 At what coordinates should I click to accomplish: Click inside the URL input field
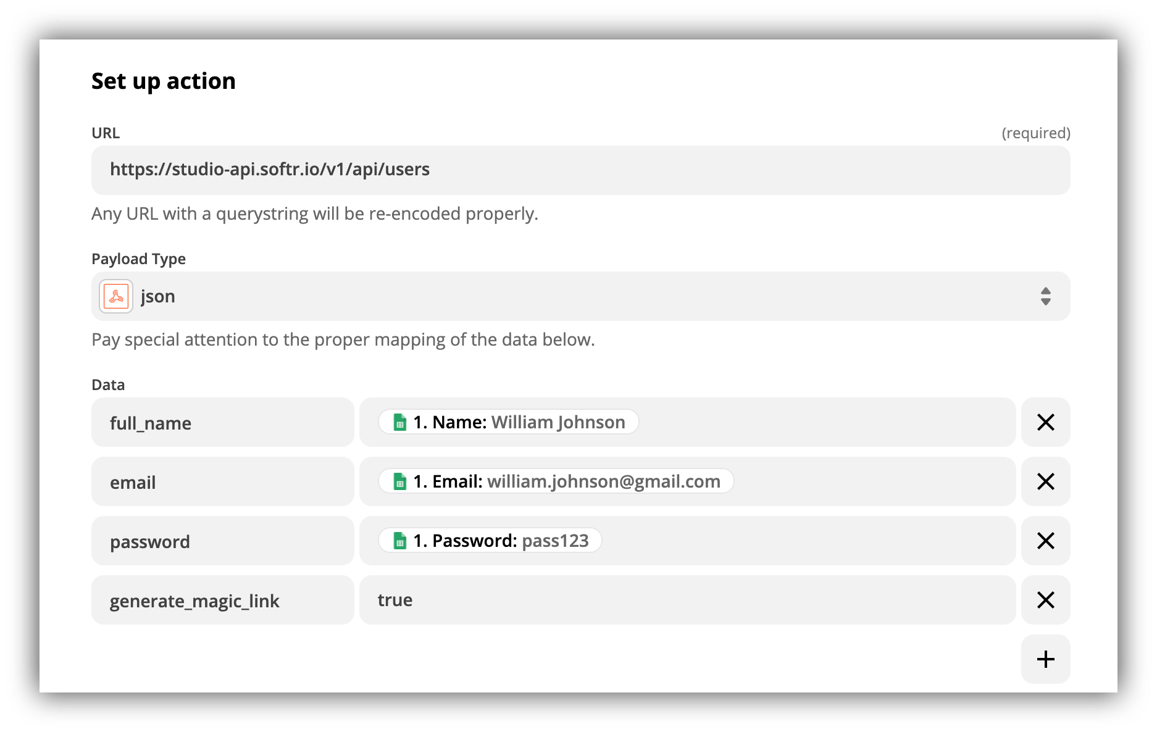[556, 170]
